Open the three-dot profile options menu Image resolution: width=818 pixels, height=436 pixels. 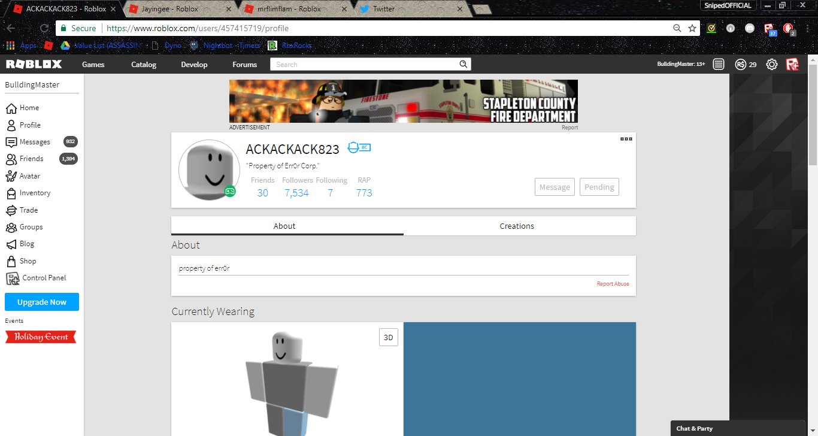pos(626,139)
